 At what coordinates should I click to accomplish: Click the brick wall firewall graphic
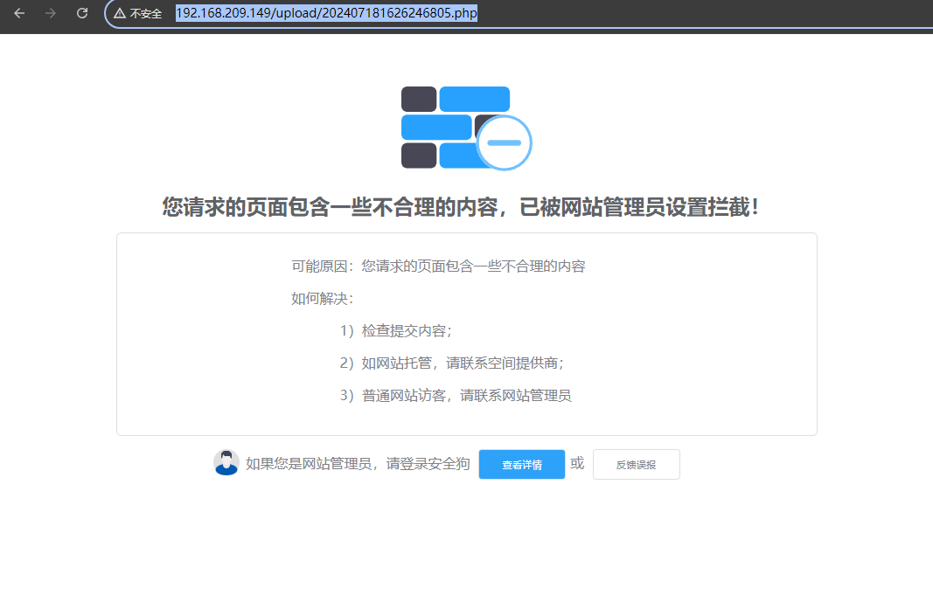[x=446, y=127]
